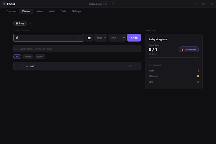Click the + Add button
This screenshot has height=144, width=216.
tap(134, 38)
